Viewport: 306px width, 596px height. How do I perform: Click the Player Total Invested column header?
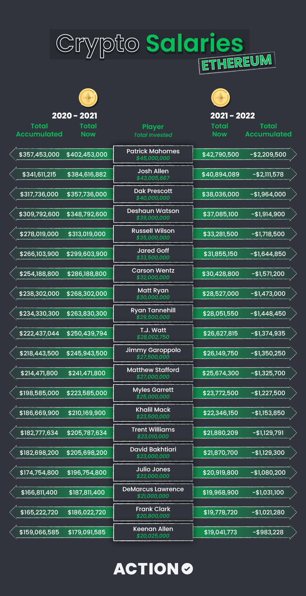[x=153, y=130]
